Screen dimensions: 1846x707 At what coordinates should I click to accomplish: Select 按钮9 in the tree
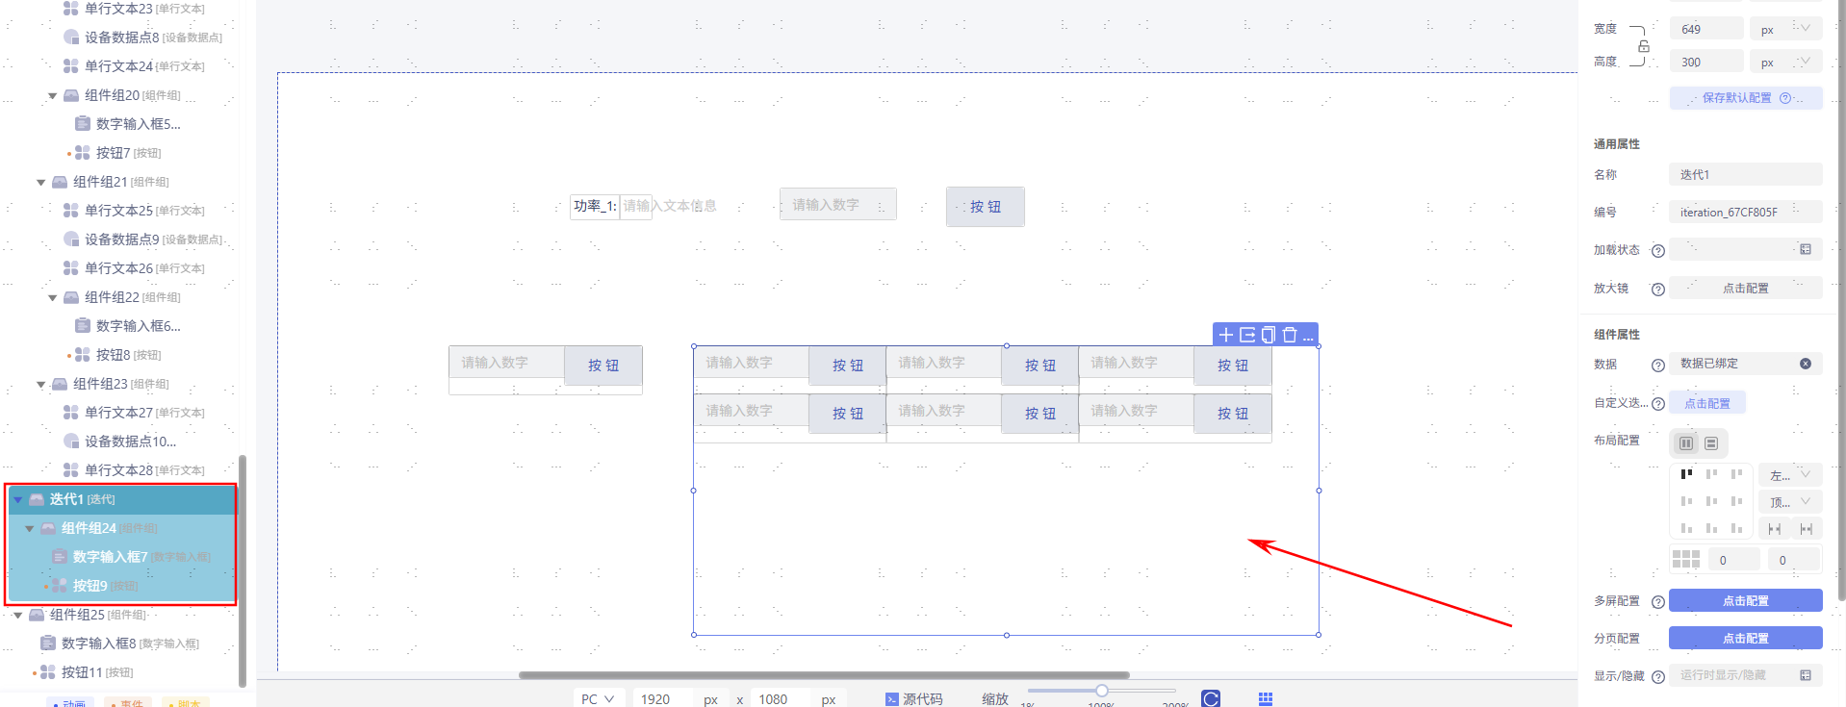pyautogui.click(x=121, y=586)
